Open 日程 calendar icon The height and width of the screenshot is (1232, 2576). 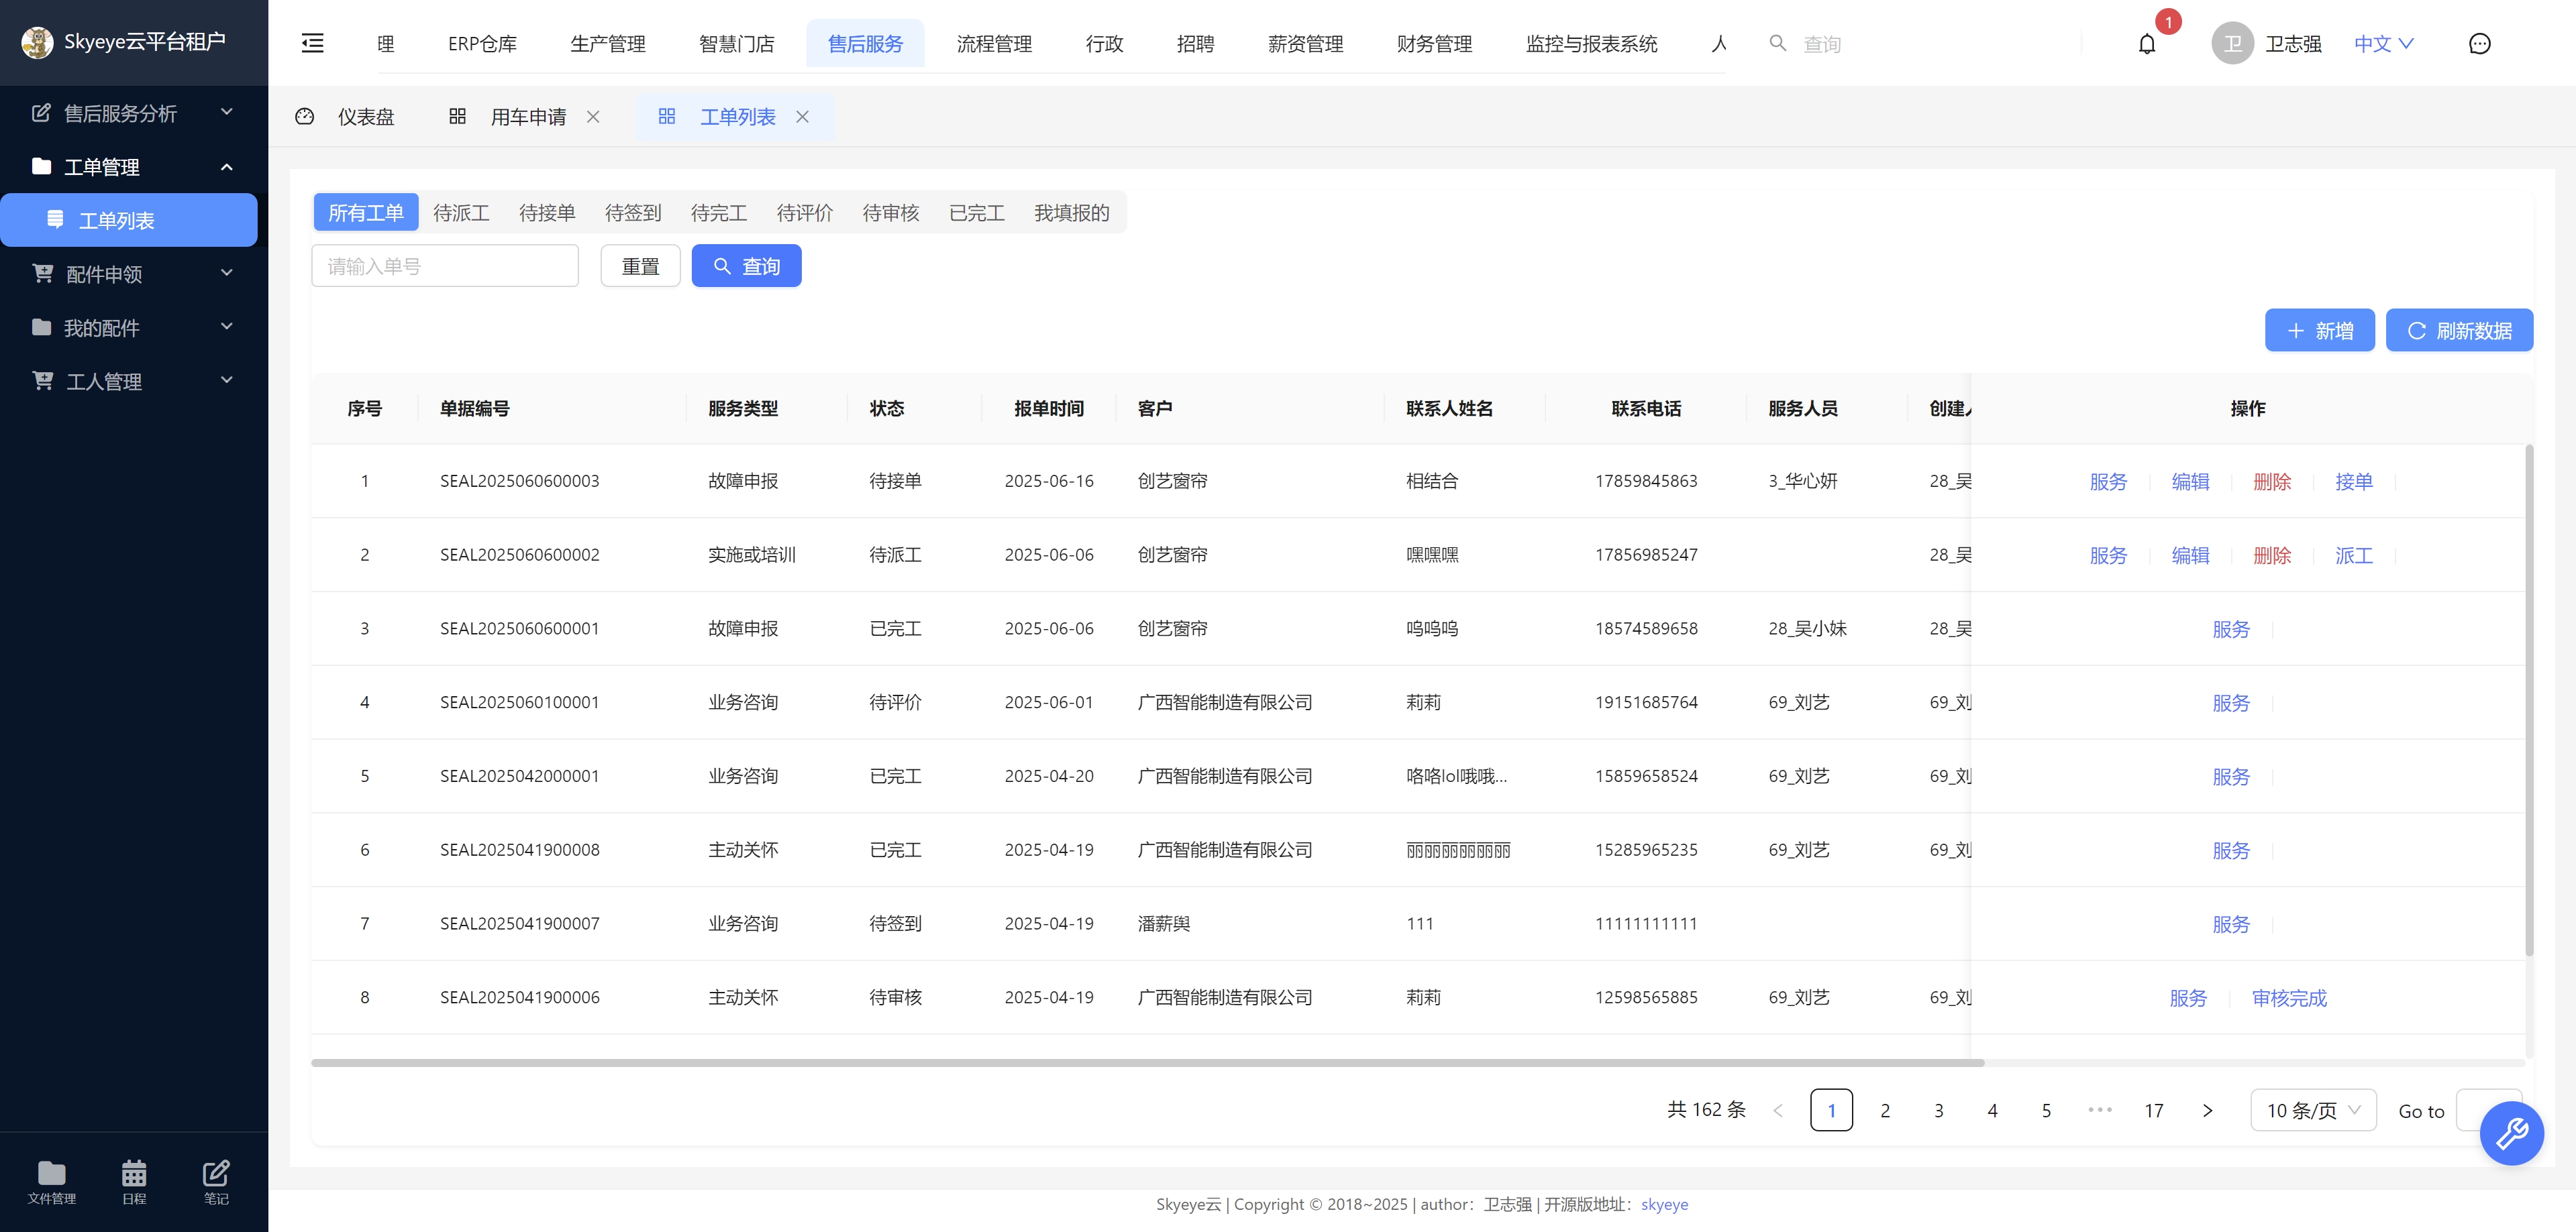click(x=134, y=1181)
